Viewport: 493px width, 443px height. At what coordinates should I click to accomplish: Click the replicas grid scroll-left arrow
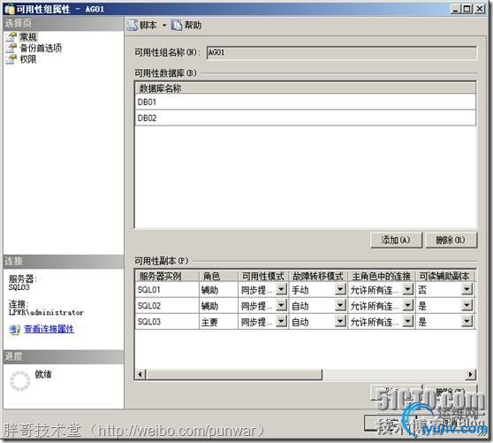tap(140, 374)
